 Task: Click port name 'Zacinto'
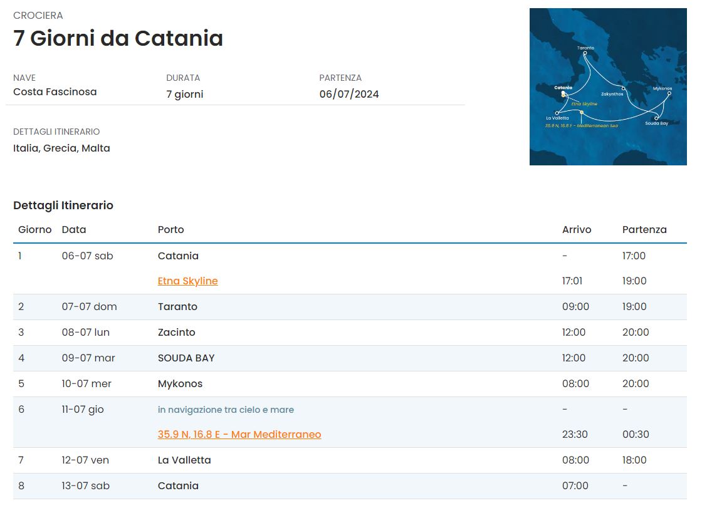pyautogui.click(x=176, y=333)
